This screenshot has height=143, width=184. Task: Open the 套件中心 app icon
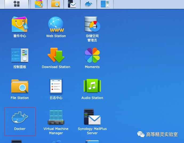pos(20,24)
